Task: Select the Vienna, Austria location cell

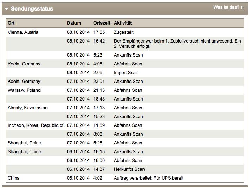Action: coord(23,32)
